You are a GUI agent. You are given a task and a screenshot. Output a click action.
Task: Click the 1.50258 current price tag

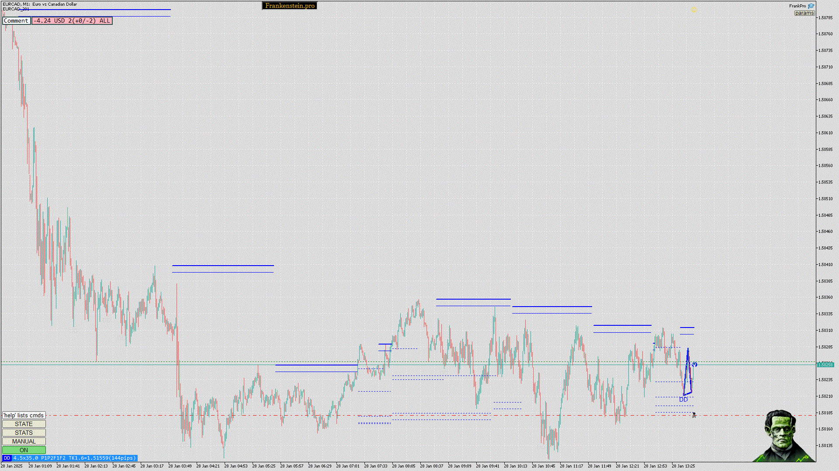825,365
